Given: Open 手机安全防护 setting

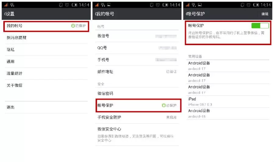Looking at the screenshot, I should (137, 117).
